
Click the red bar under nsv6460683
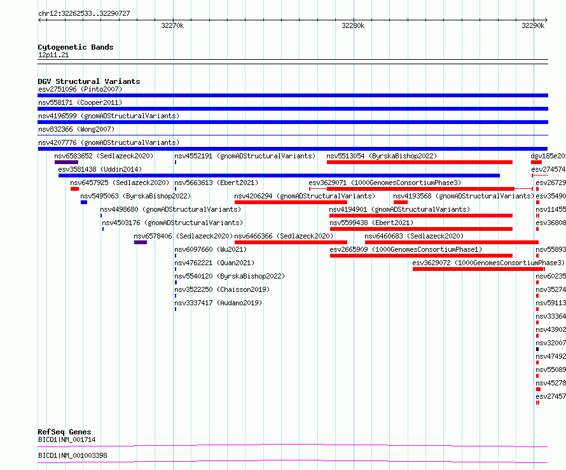click(452, 242)
